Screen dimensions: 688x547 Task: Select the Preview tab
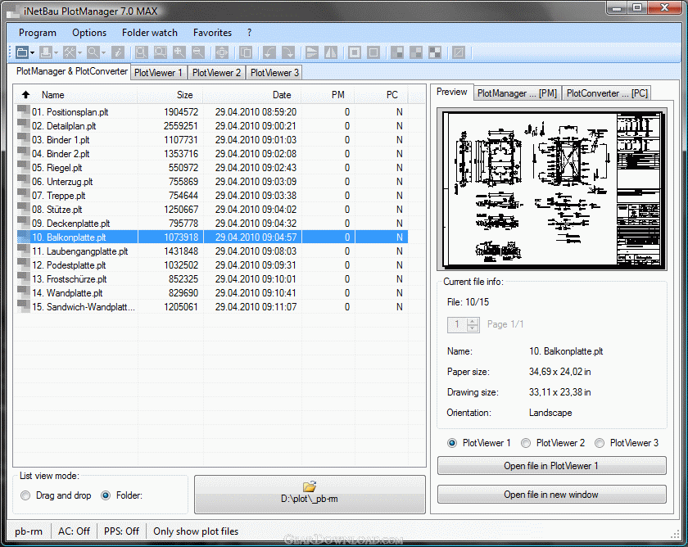pos(452,92)
